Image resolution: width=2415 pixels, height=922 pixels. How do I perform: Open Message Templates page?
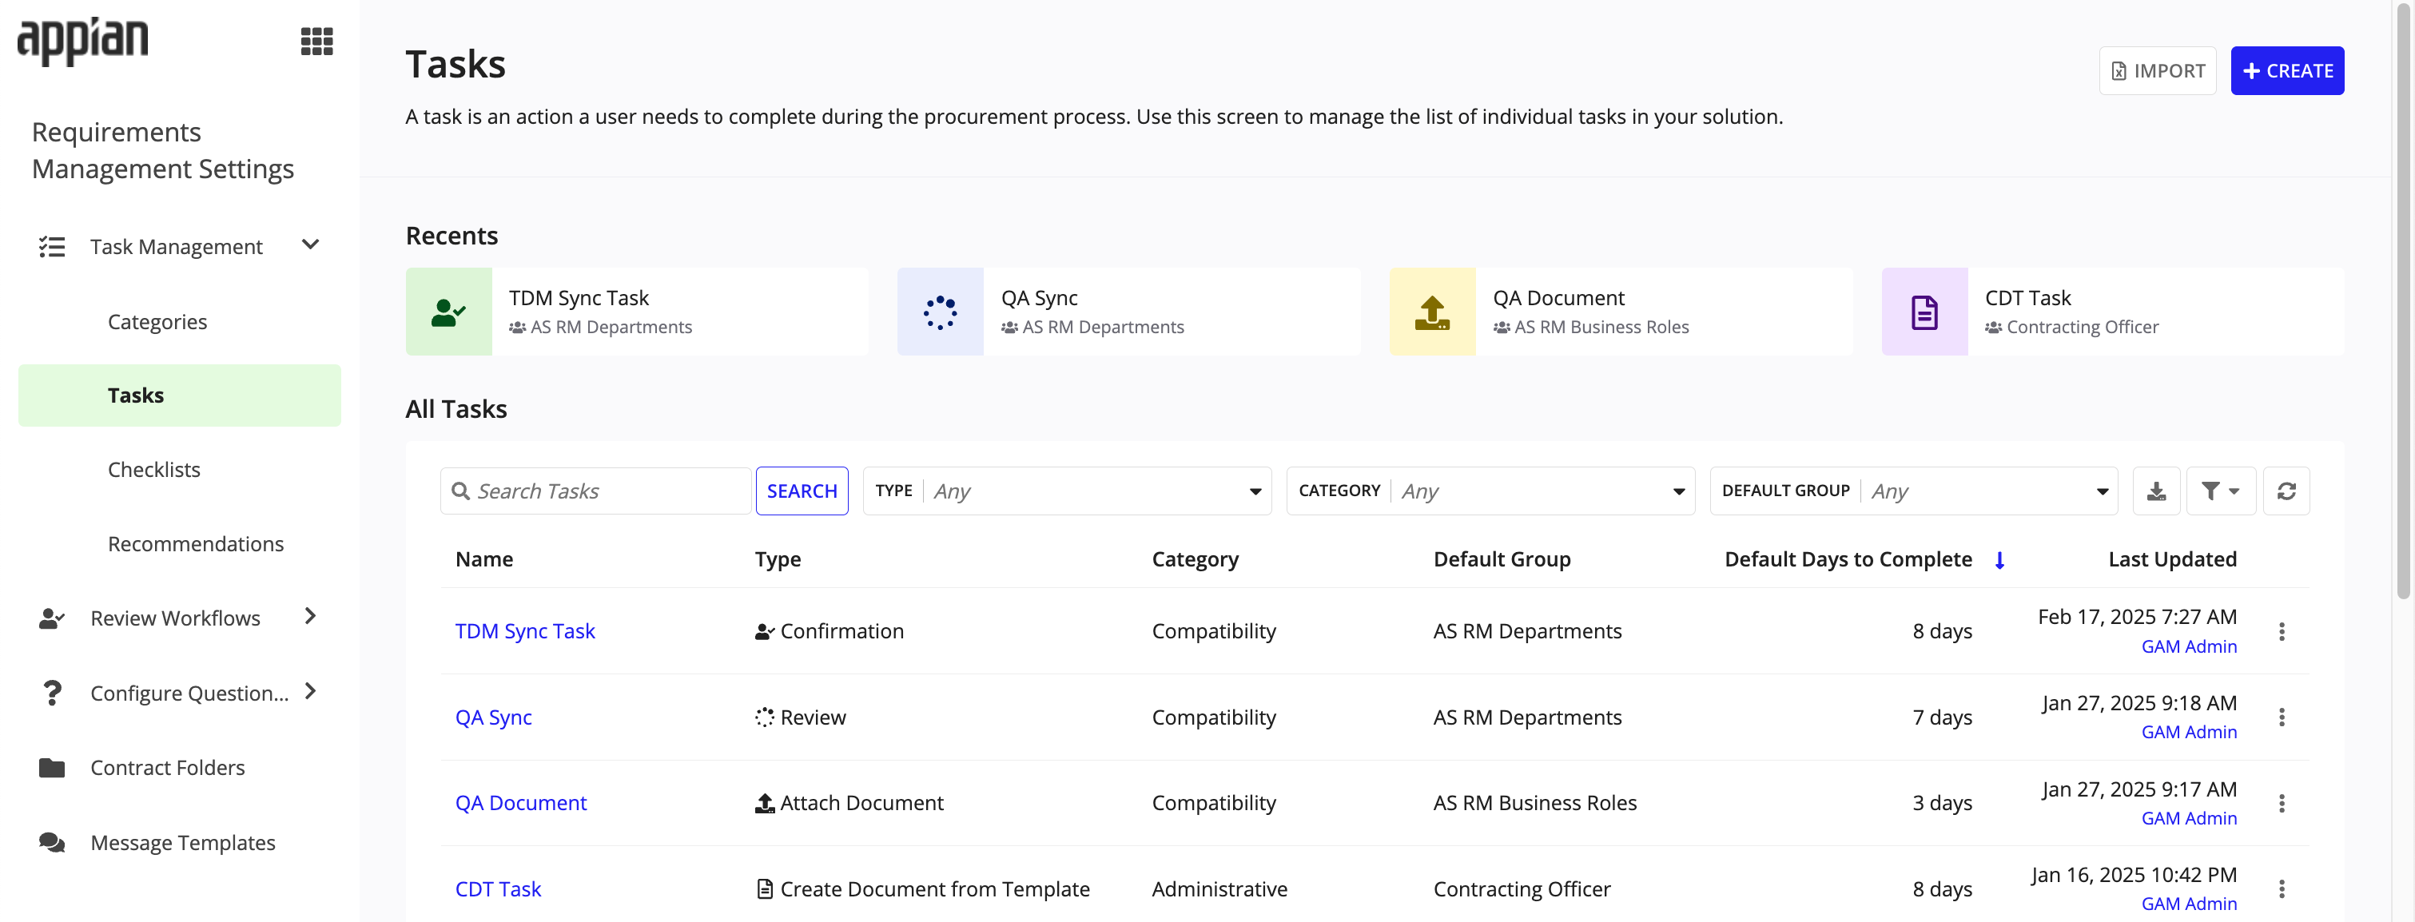click(x=183, y=842)
